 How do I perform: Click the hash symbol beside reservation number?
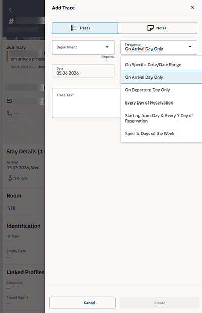[x=11, y=21]
